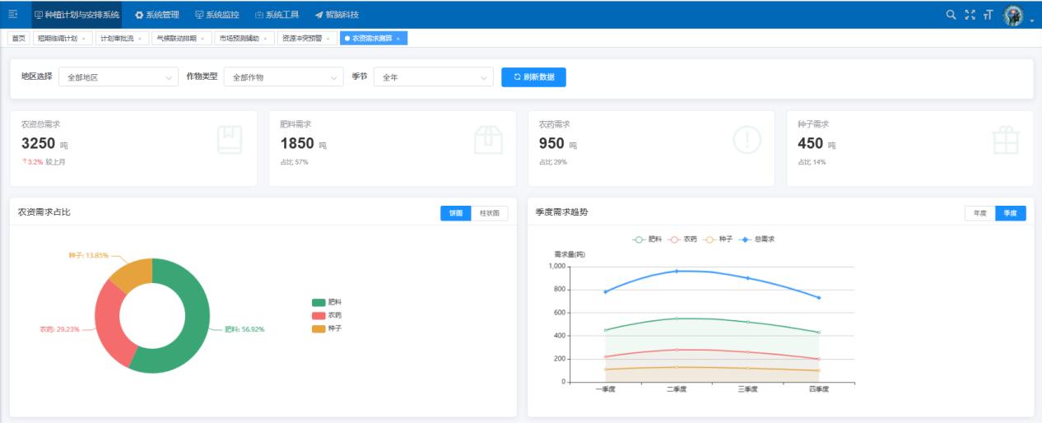Switch trend chart to 年度 view
1042x423 pixels.
pyautogui.click(x=979, y=213)
